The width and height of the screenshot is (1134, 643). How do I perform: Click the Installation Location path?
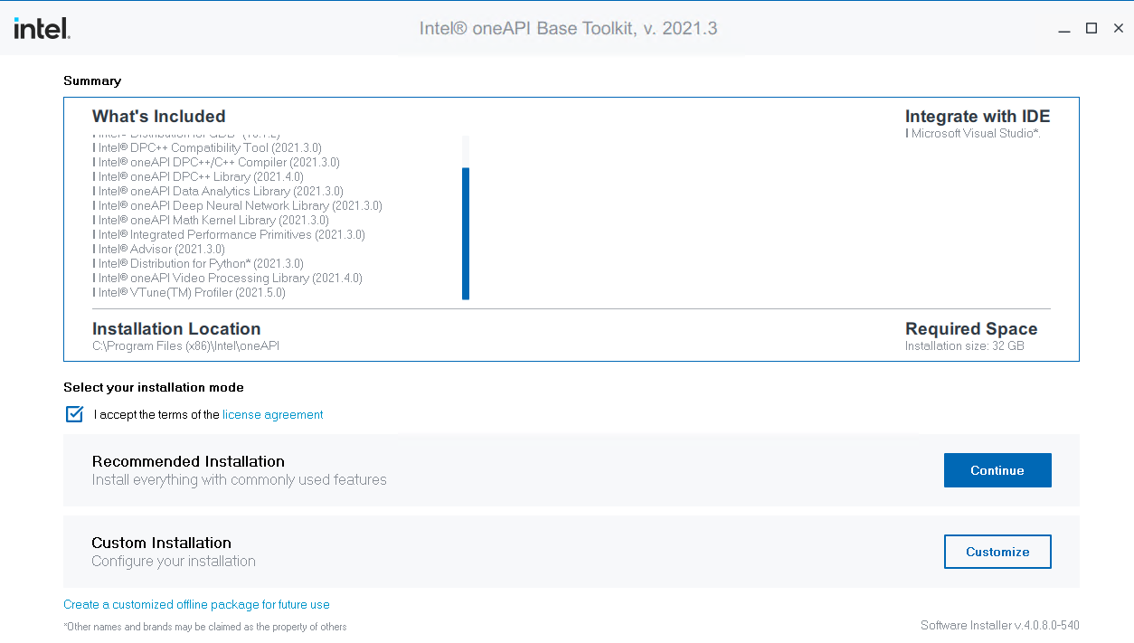click(184, 345)
